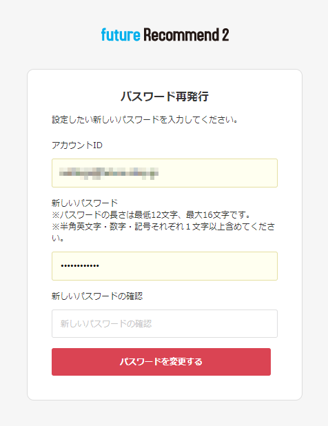Click the future Recommend 2 logo
The height and width of the screenshot is (426, 328).
(x=165, y=34)
